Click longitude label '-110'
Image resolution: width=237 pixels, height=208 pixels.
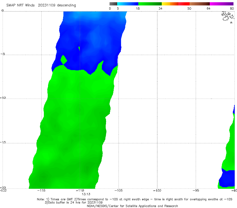click(x=80, y=190)
